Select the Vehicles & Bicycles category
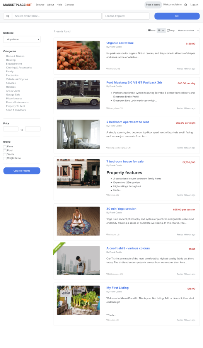203x348 pixels. 17,79
